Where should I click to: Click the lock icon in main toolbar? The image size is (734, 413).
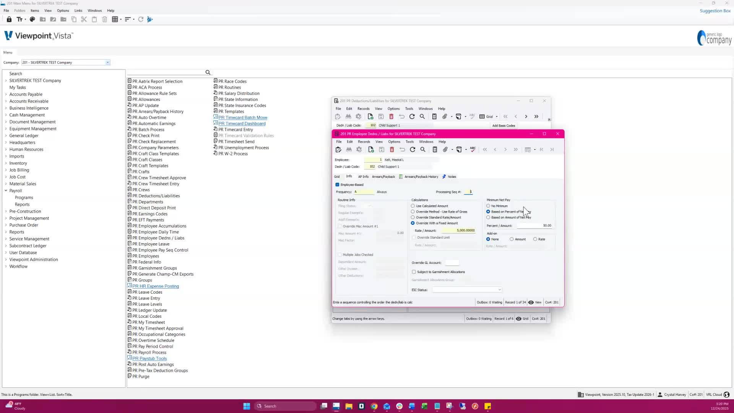[9, 19]
